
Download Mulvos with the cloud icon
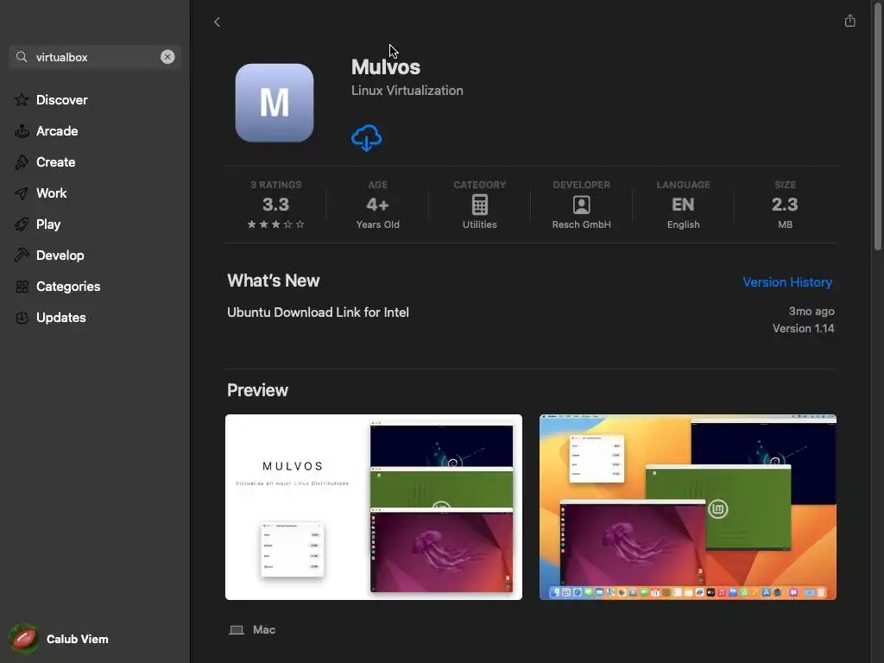366,137
